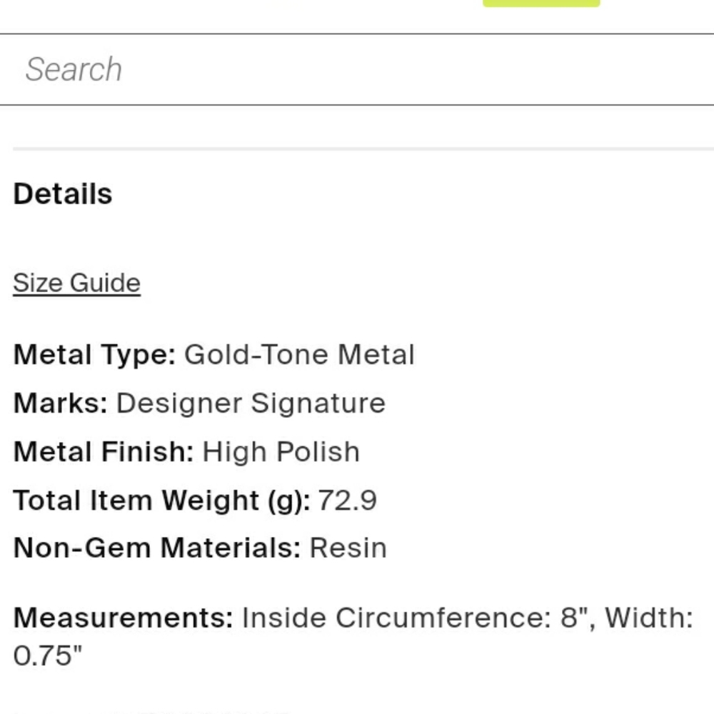Select the Gold-Tone Metal value text
The image size is (714, 714).
pos(299,355)
